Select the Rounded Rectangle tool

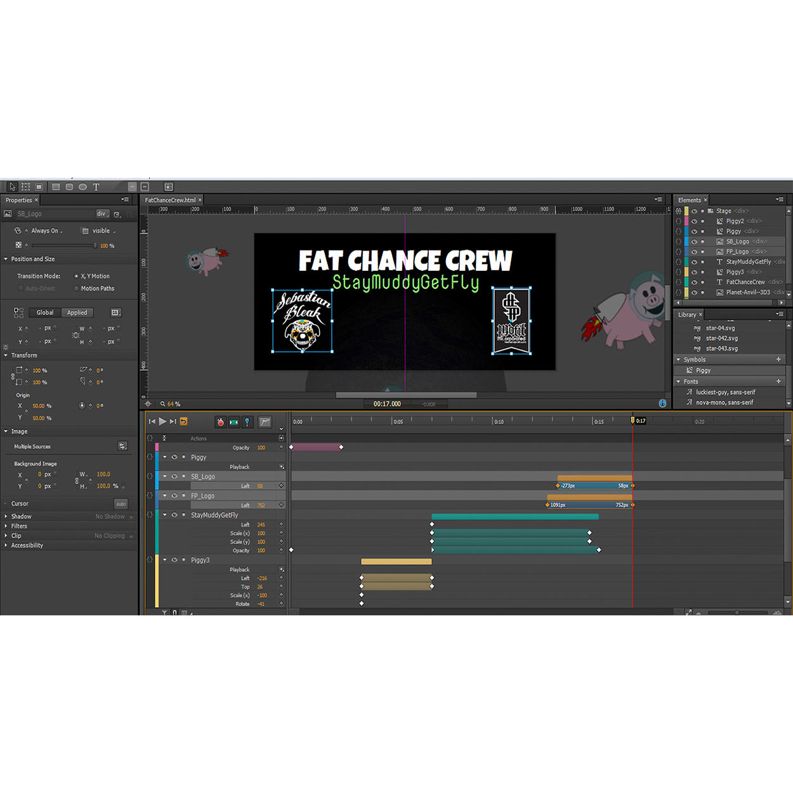[x=69, y=187]
